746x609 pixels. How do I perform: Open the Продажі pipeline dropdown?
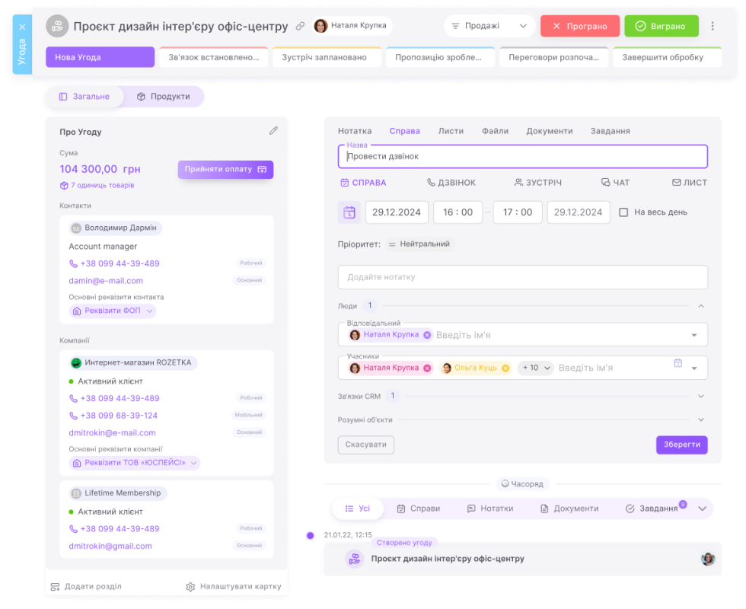[x=489, y=26]
